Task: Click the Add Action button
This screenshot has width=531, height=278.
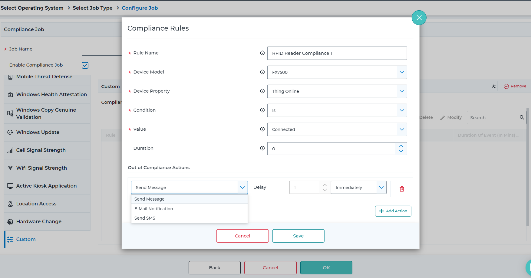Action: coord(393,211)
